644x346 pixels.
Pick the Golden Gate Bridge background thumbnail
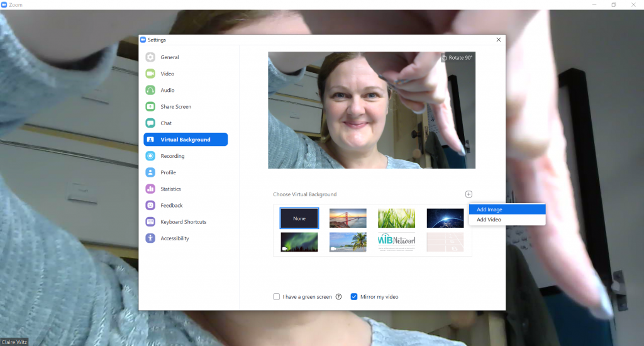click(x=348, y=218)
